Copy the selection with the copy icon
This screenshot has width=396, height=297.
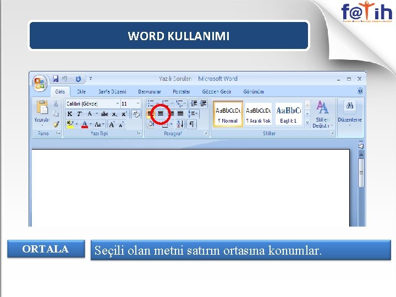click(56, 114)
